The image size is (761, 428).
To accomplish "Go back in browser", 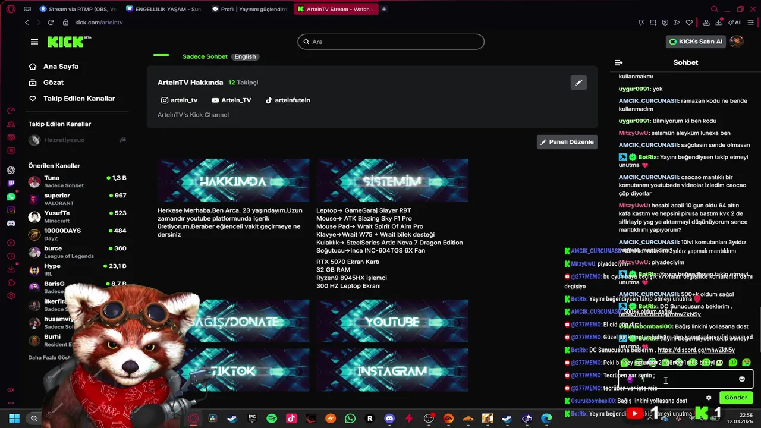I will pos(27,23).
